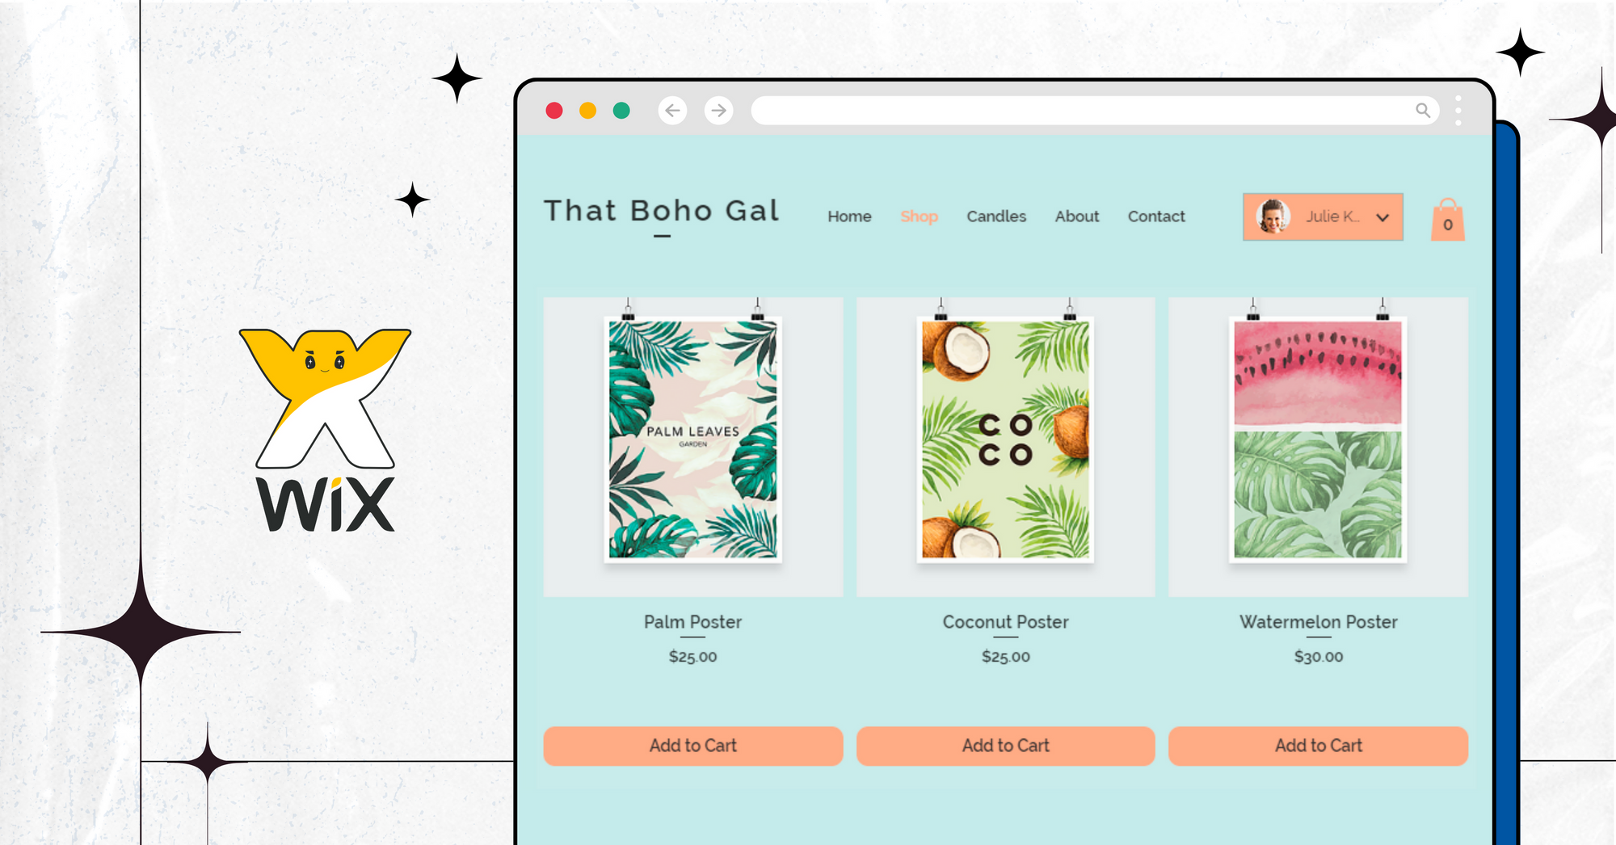Open the shopping bag cart icon

(1448, 220)
